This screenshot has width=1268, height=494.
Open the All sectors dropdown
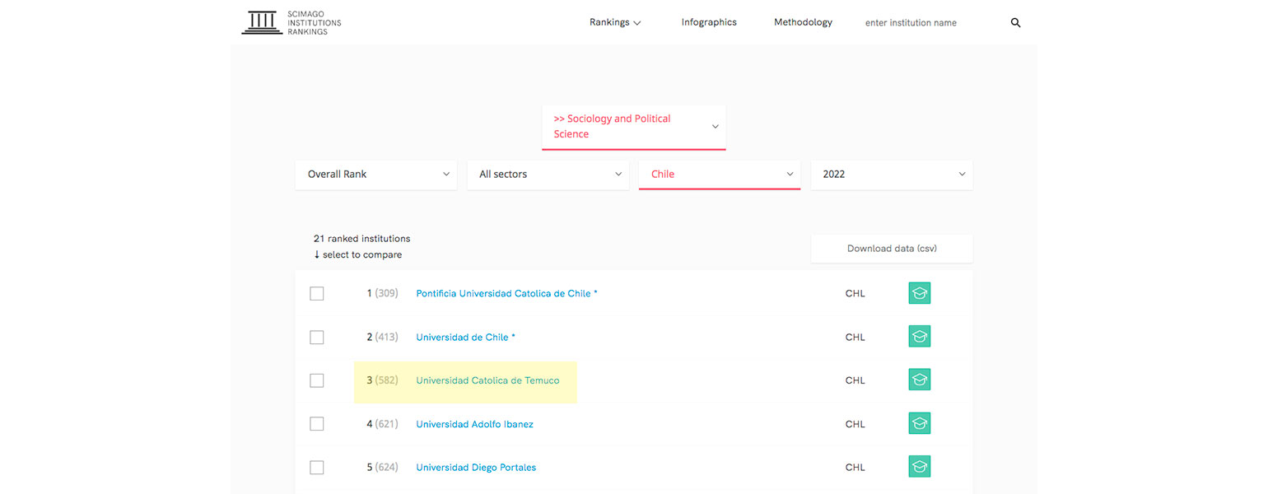pos(548,175)
